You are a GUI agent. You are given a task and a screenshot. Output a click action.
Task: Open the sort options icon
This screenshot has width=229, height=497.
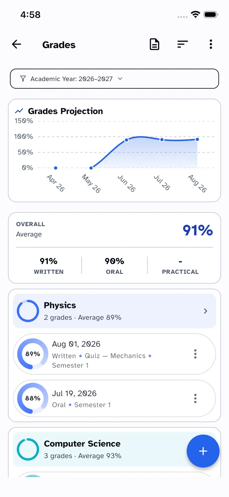click(x=182, y=44)
